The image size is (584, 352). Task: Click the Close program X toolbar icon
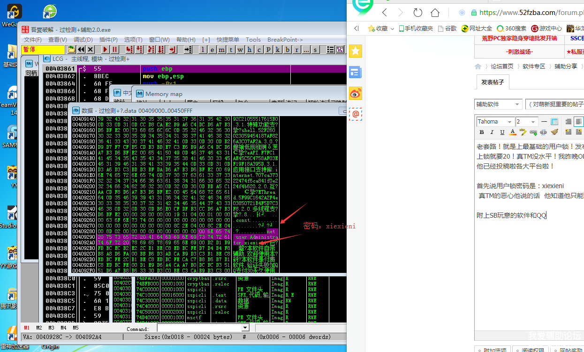[x=91, y=49]
